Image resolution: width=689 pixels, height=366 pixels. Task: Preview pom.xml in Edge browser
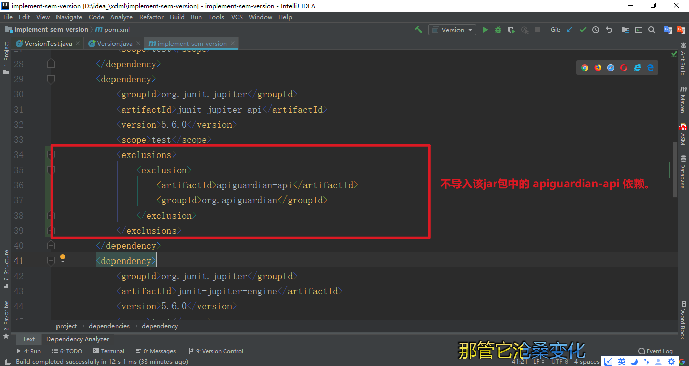pos(650,68)
